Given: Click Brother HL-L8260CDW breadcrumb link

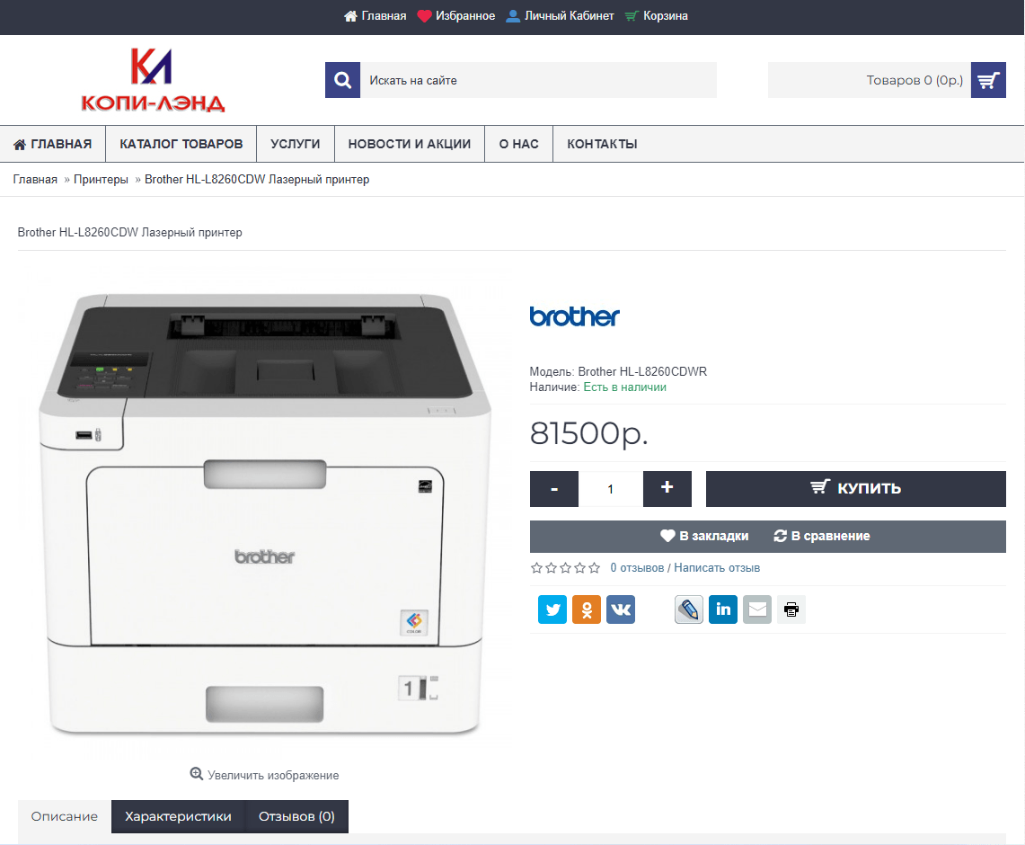Looking at the screenshot, I should (x=257, y=179).
